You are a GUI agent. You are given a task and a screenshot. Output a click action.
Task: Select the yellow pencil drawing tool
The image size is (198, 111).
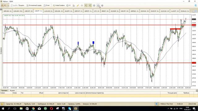pos(78,6)
